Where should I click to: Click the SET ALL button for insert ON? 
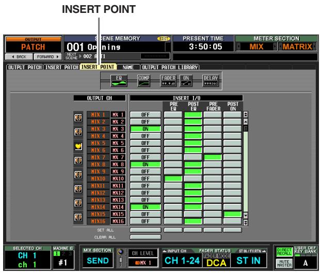(146, 230)
